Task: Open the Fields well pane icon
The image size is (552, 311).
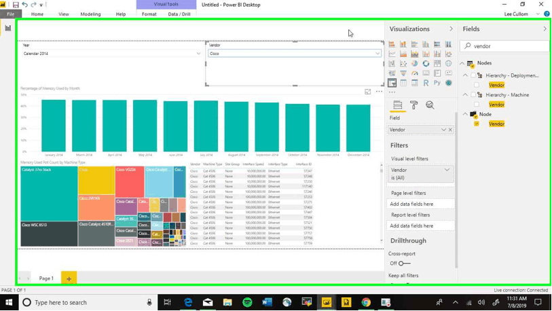Action: tap(397, 105)
